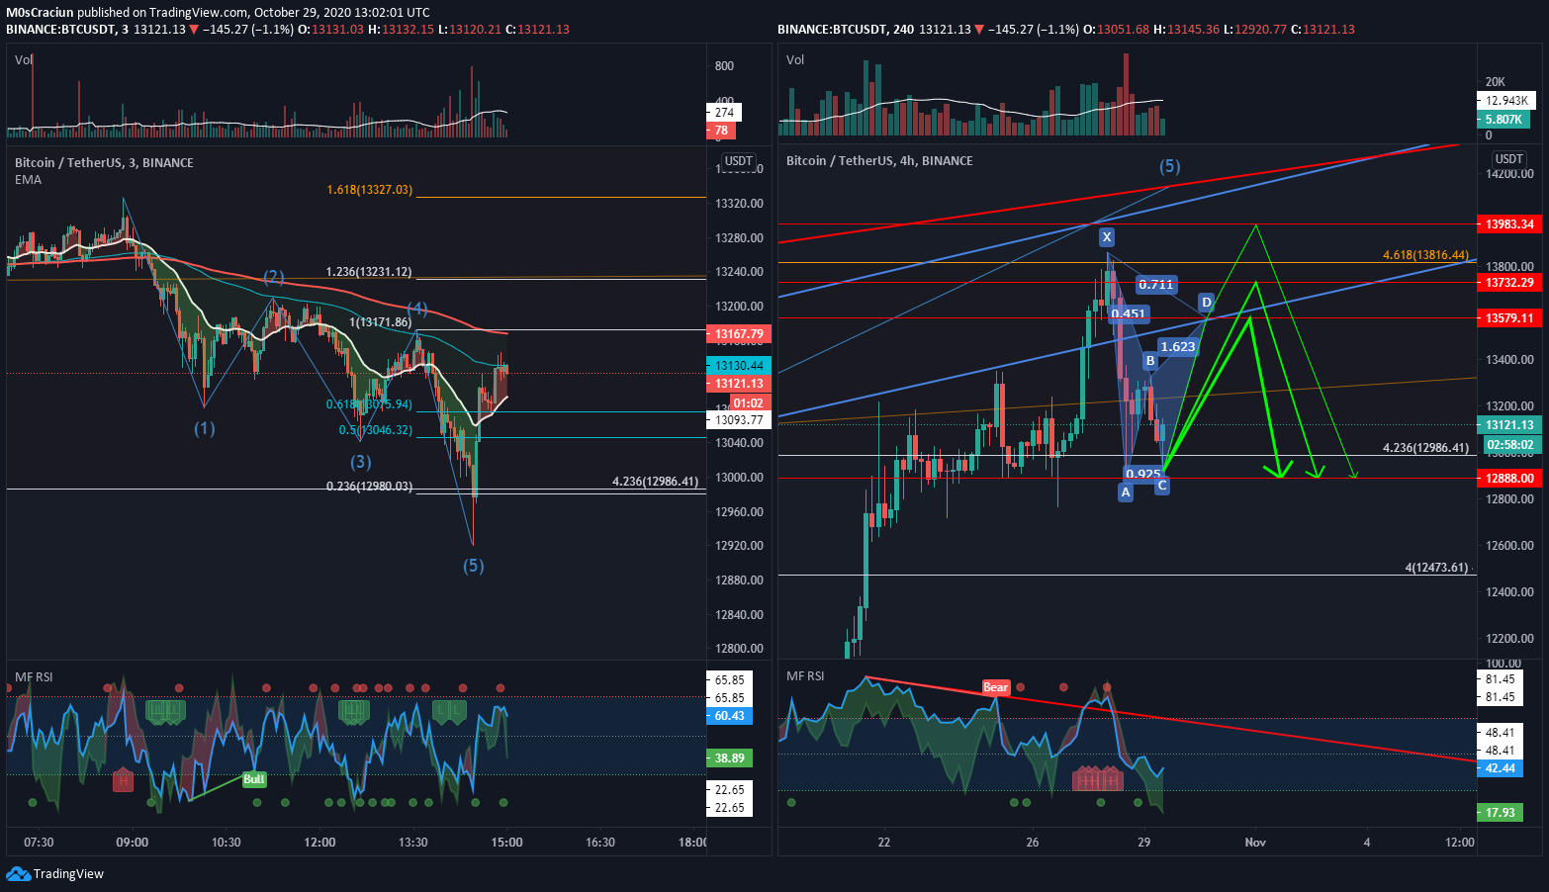Click the 01:02 countdown tag on left price axis
Image resolution: width=1549 pixels, height=892 pixels.
point(749,403)
